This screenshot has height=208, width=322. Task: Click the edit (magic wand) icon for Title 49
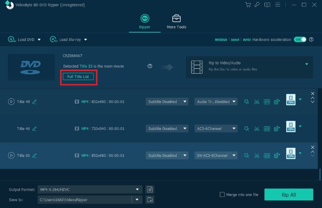(246, 102)
